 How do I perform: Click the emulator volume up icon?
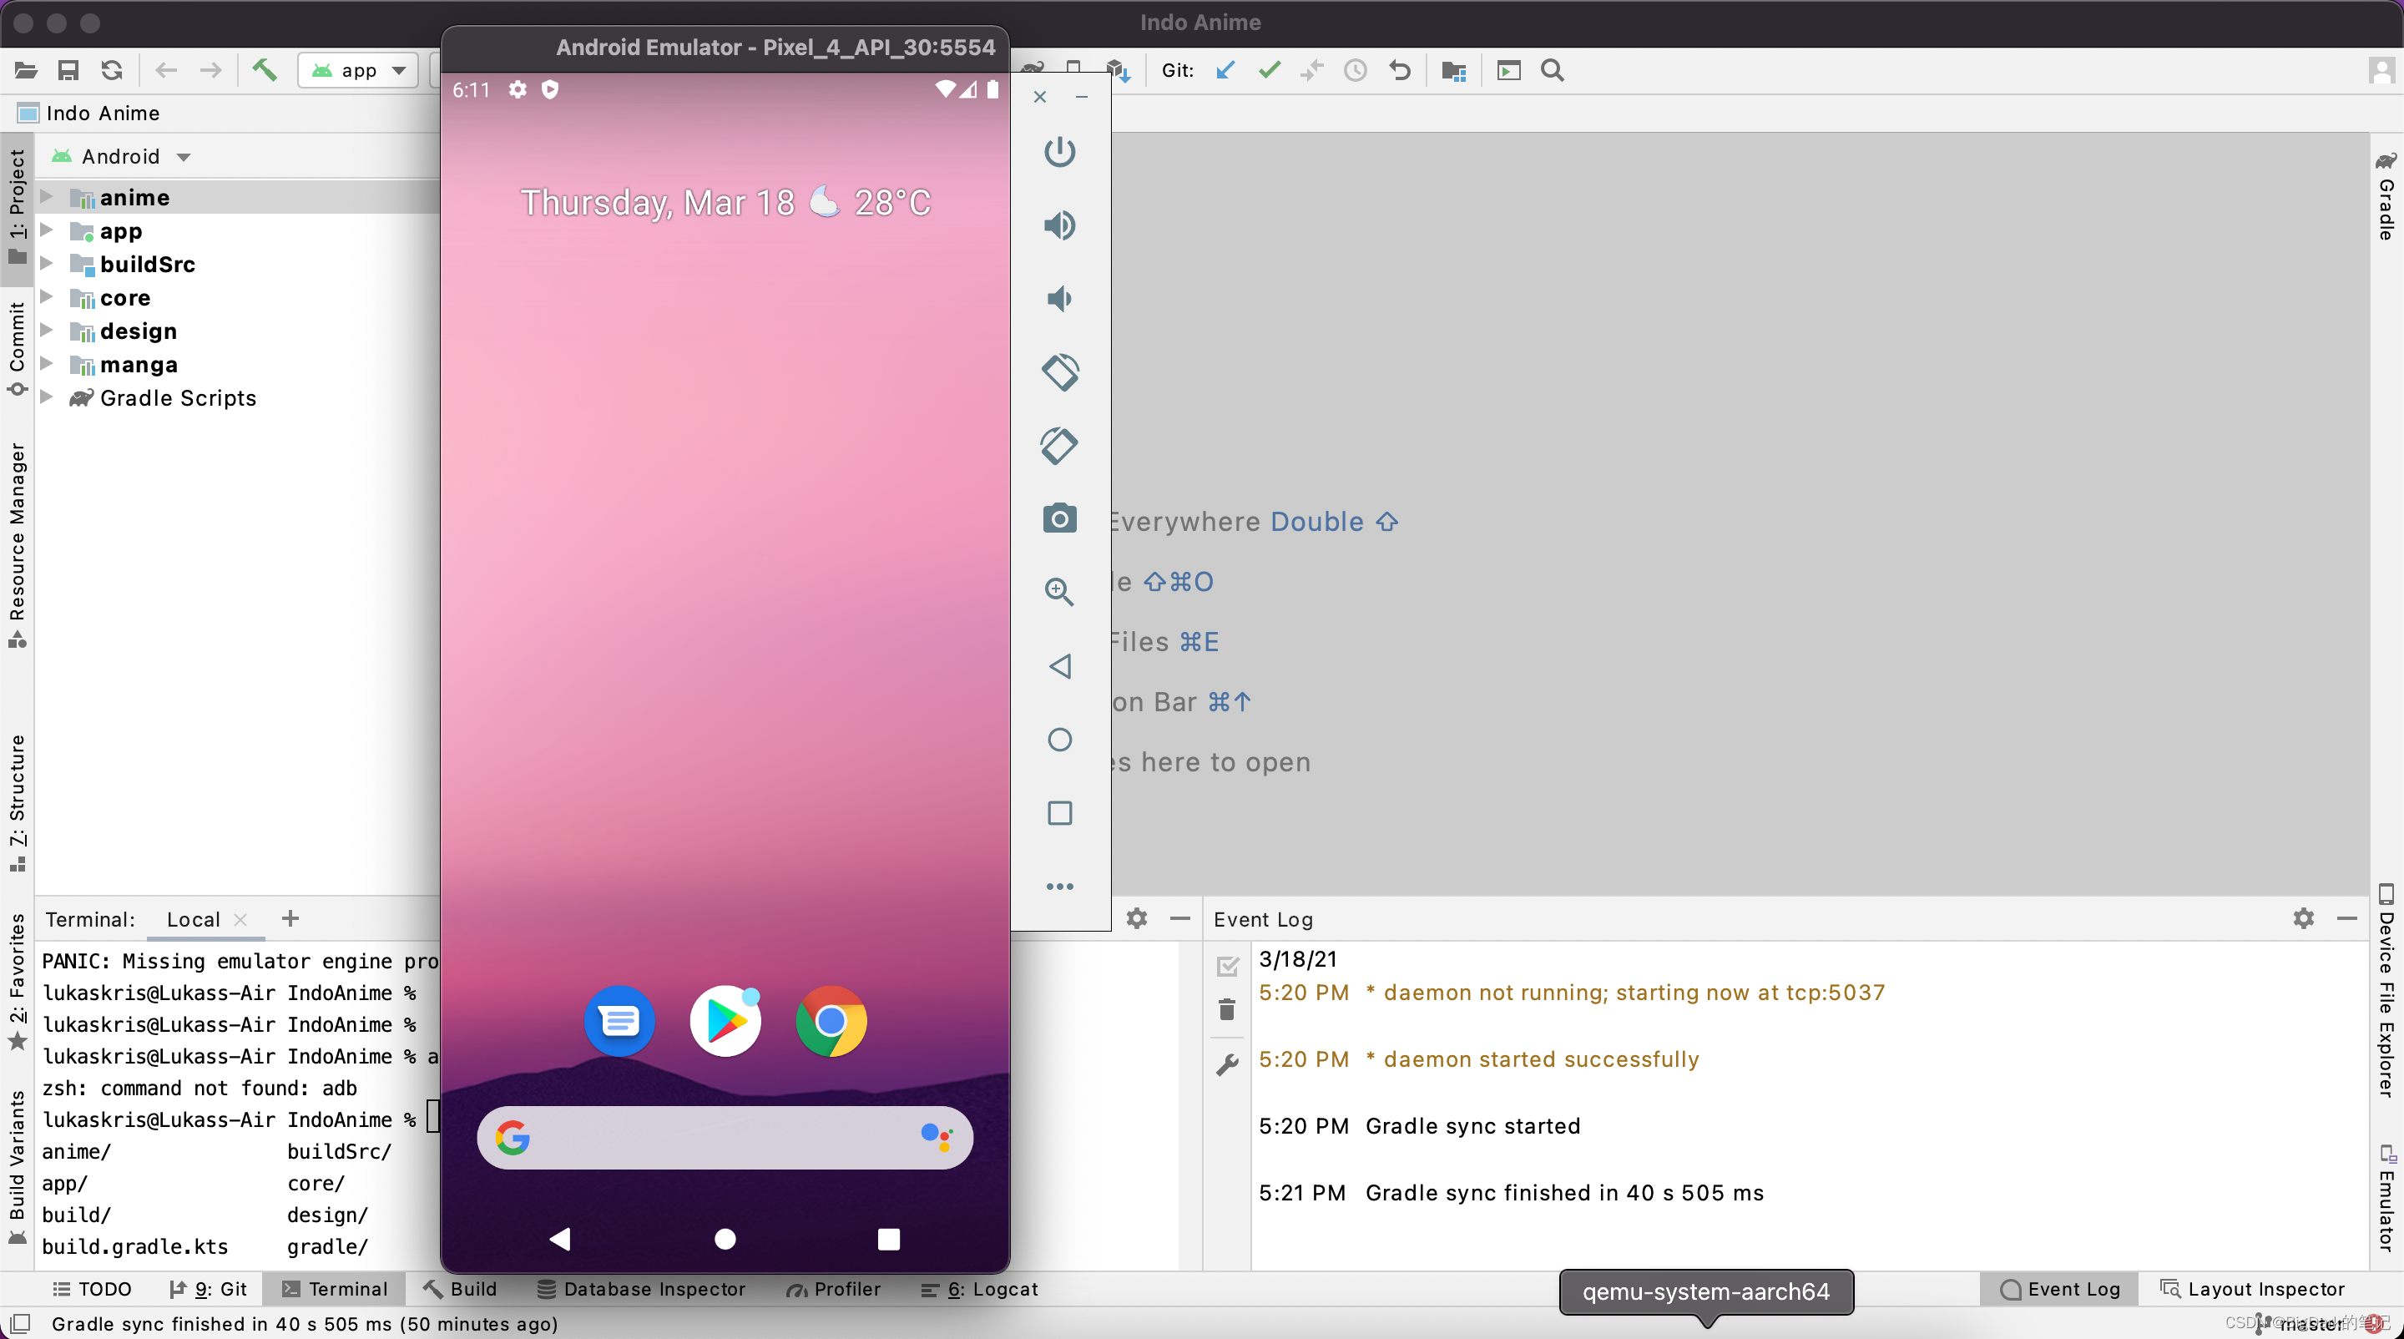click(1059, 225)
